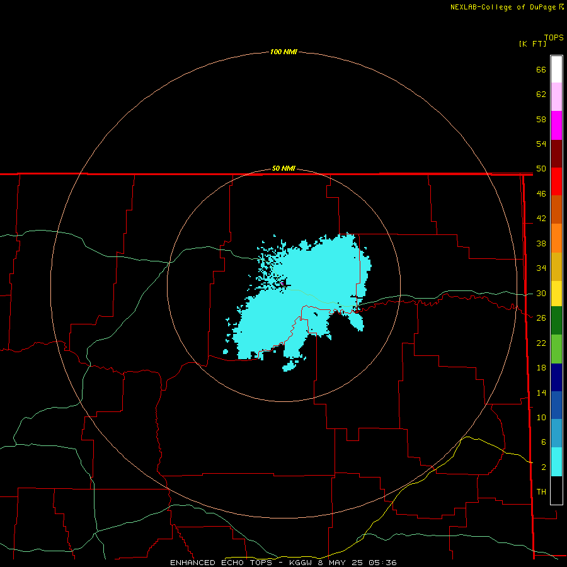Click legend value 42
The image size is (567, 567).
541,219
